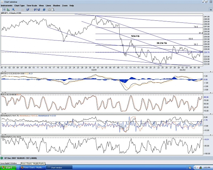The height and width of the screenshot is (170, 213).
Task: Click the single price bar icon
Action: [x=28, y=10]
